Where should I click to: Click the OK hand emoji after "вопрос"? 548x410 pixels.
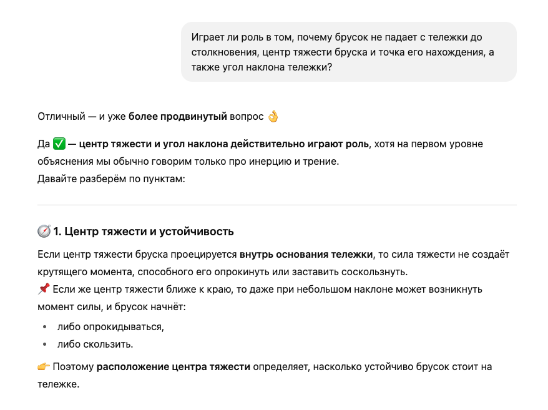pyautogui.click(x=273, y=117)
